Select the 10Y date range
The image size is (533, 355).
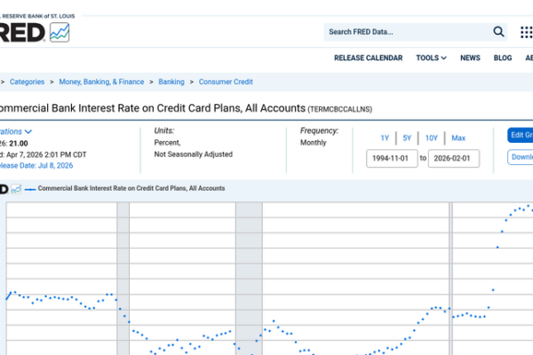tap(432, 138)
